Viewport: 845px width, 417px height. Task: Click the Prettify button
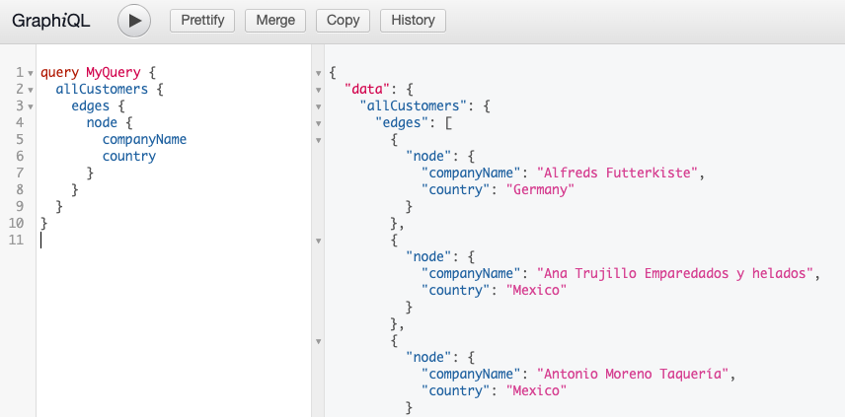pyautogui.click(x=202, y=21)
